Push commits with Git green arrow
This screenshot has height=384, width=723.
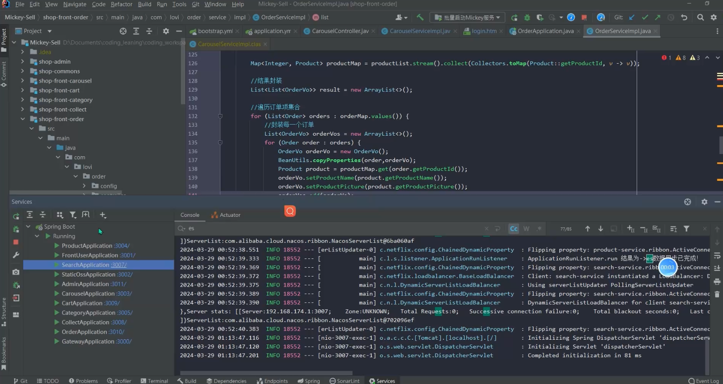(x=658, y=18)
